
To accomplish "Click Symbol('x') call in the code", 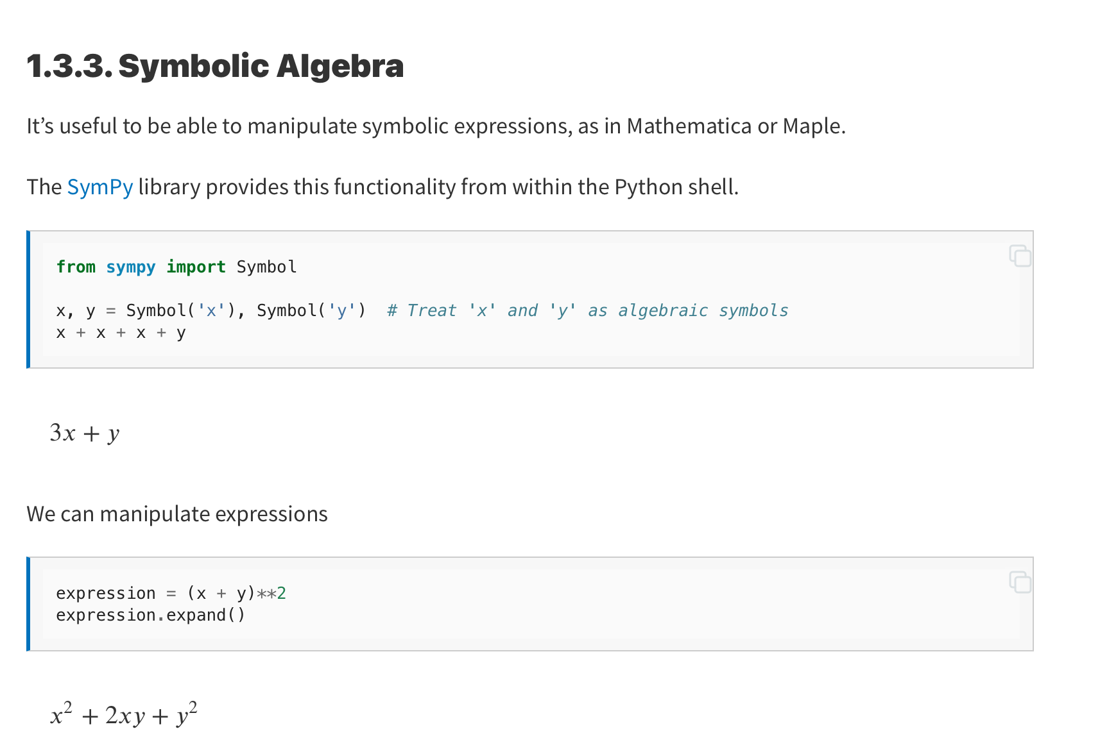I will click(181, 310).
